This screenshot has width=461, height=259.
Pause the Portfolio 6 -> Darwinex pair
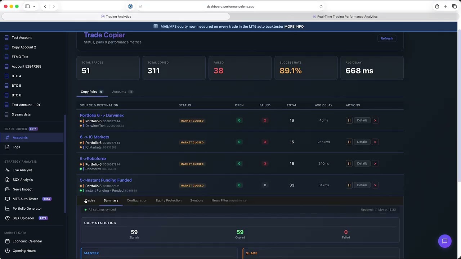click(349, 121)
